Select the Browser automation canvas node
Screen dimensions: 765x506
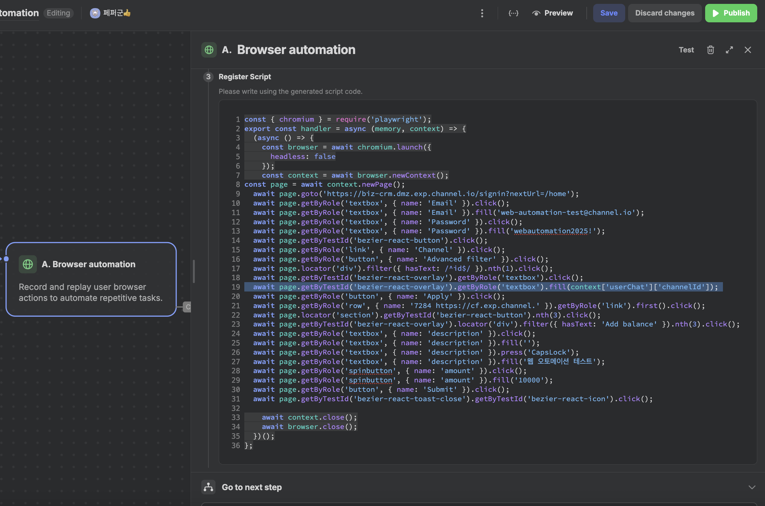(x=91, y=279)
